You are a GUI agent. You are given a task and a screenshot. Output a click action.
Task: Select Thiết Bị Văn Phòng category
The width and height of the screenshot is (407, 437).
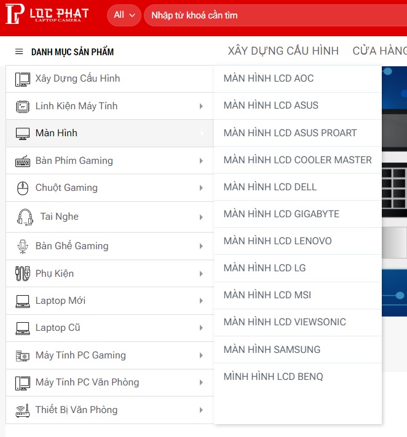tap(109, 410)
